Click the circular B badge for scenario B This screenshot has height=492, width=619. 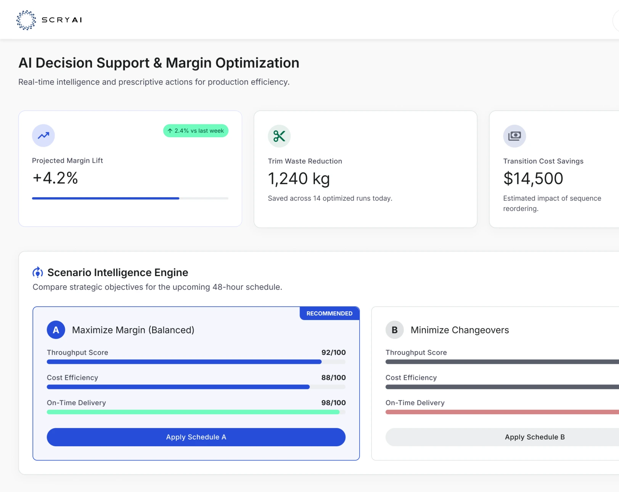coord(395,330)
